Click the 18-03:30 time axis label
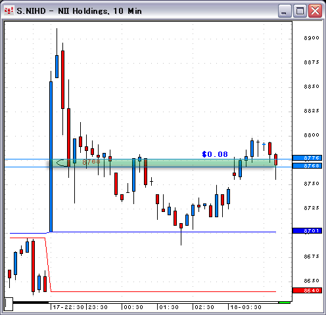 click(x=246, y=307)
